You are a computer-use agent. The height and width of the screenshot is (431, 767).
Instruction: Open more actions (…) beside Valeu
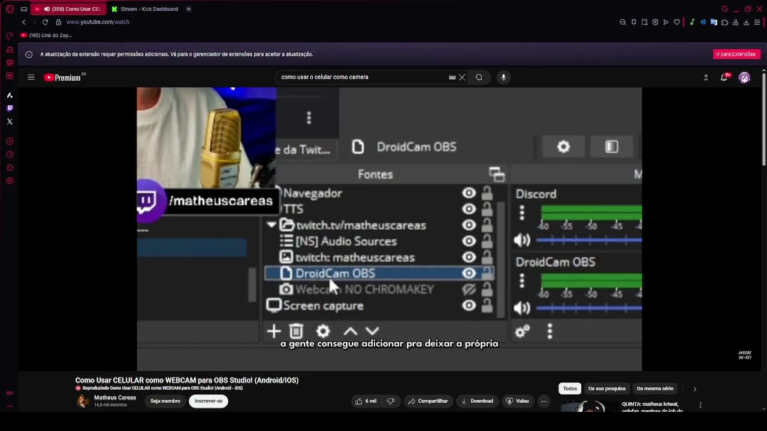pyautogui.click(x=544, y=401)
